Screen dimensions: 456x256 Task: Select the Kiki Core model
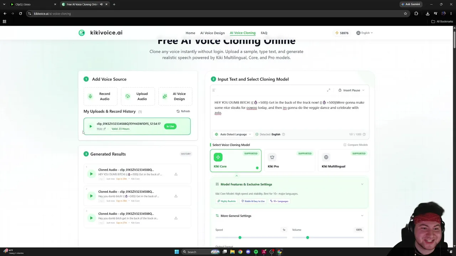click(235, 161)
